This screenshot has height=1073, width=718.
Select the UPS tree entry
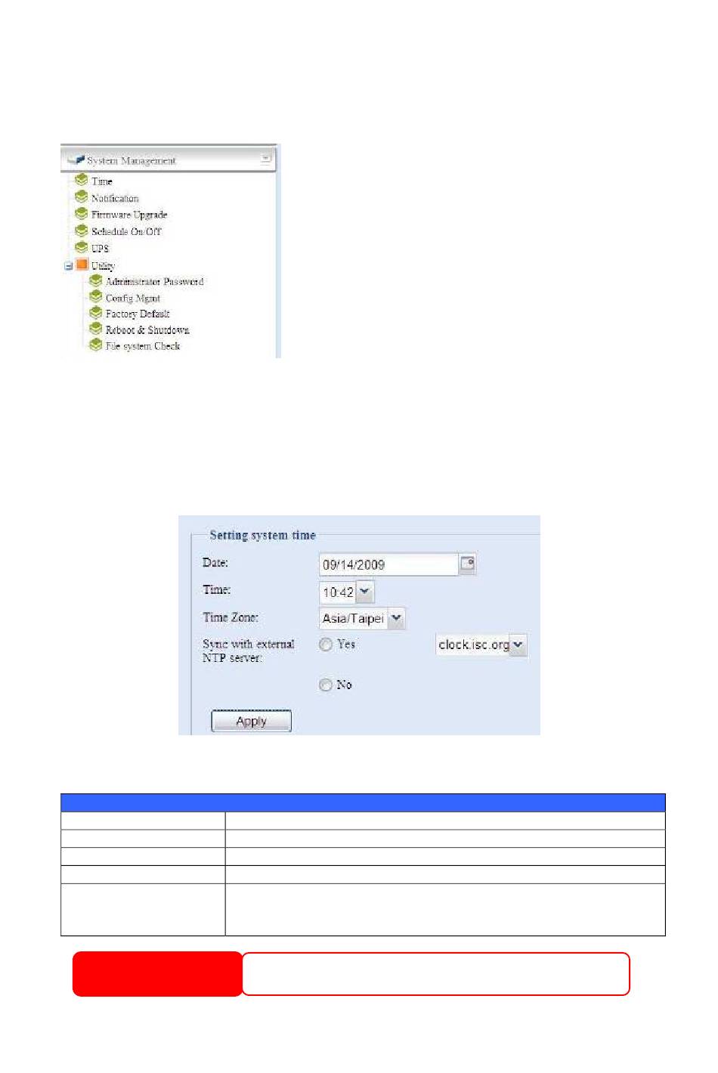(x=100, y=248)
